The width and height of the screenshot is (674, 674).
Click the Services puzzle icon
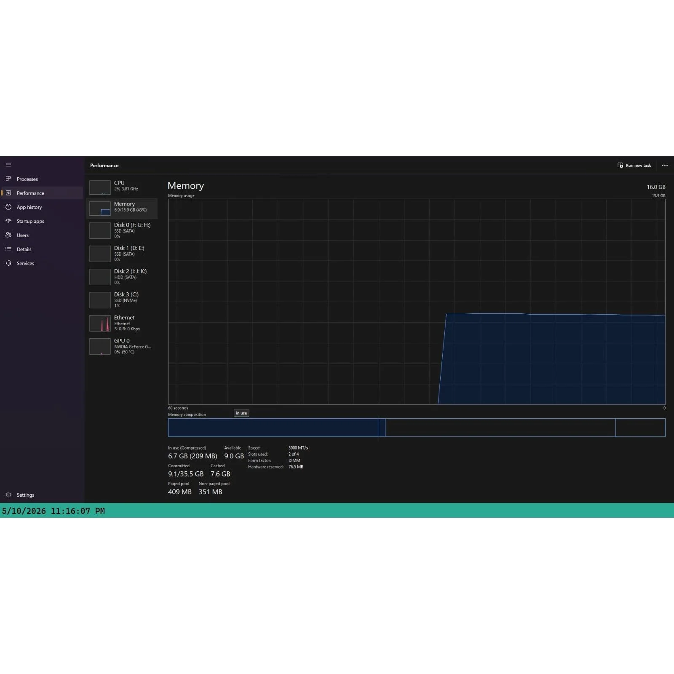tap(8, 263)
